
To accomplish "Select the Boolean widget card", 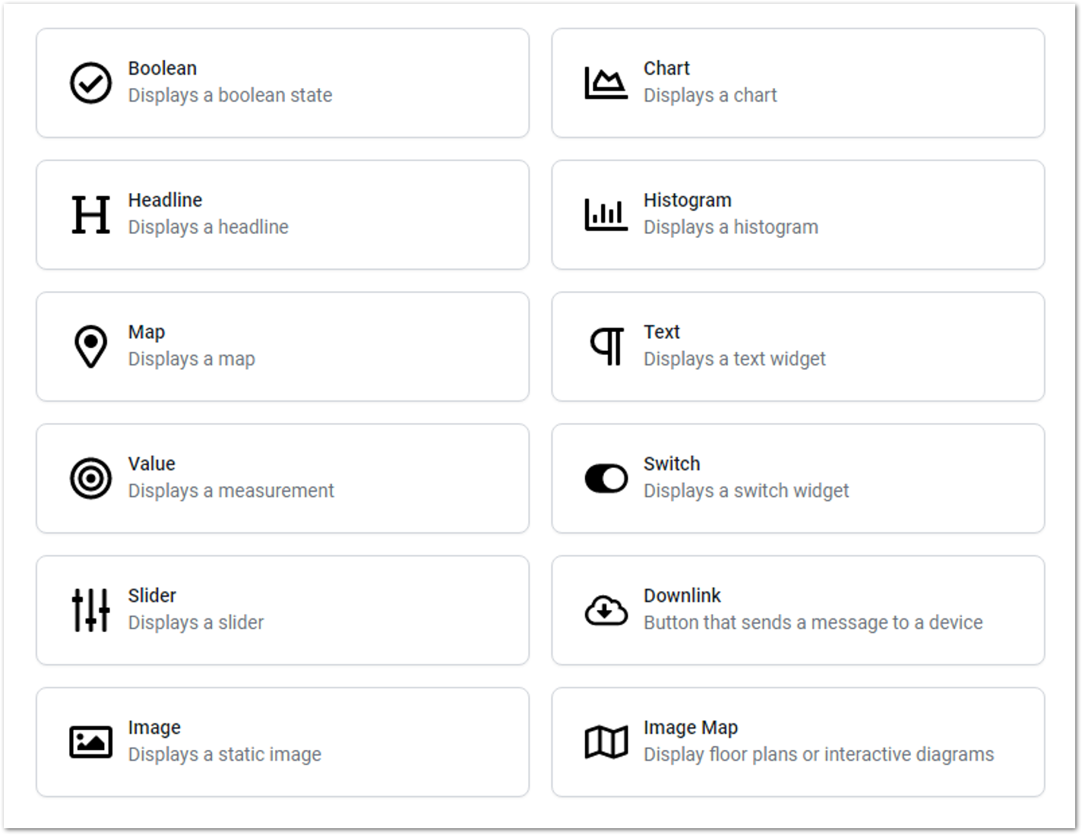I will click(282, 82).
